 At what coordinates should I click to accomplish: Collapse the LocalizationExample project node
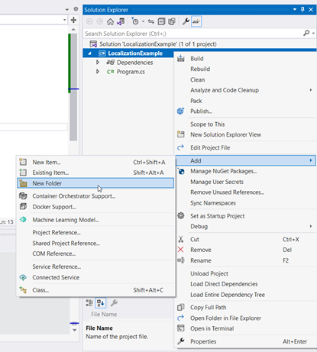coord(89,53)
